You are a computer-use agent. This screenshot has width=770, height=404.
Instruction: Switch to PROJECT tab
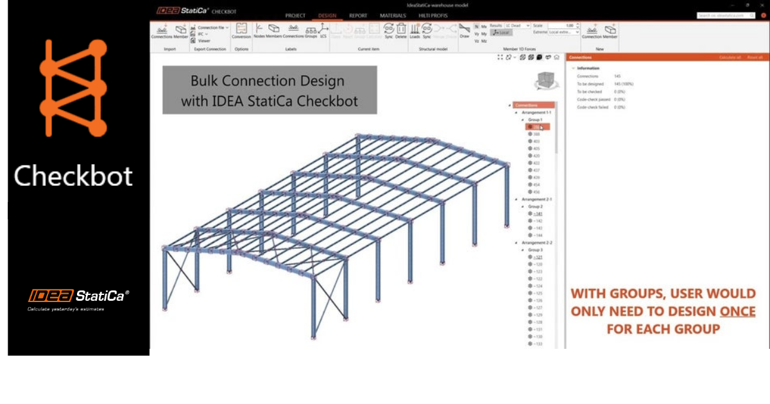(295, 15)
